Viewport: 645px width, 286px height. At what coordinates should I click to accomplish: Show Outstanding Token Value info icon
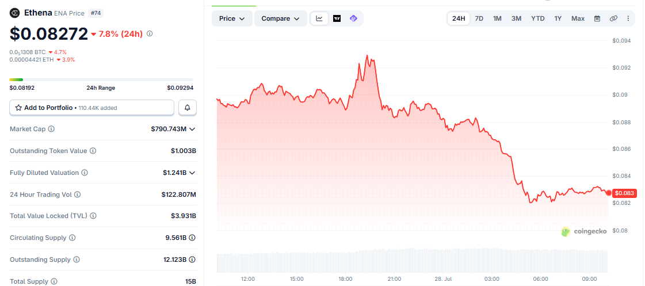tap(93, 151)
